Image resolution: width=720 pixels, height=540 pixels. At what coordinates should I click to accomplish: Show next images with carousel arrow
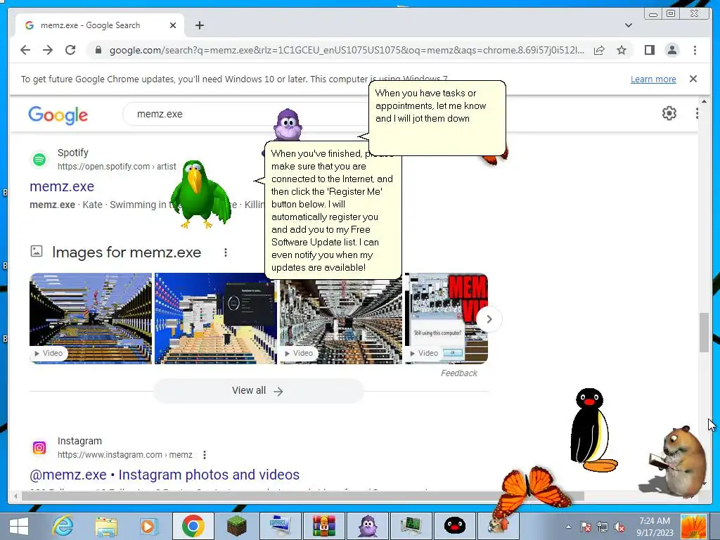pos(489,319)
